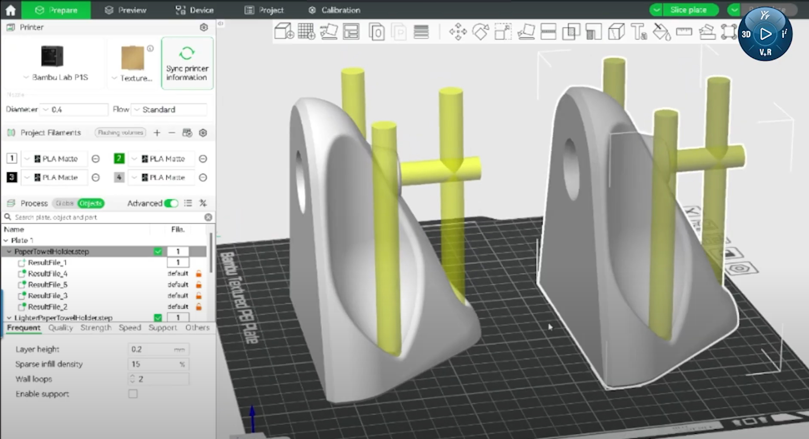
Task: Toggle PaperTowelHolder.step printable checkbox
Action: [158, 251]
